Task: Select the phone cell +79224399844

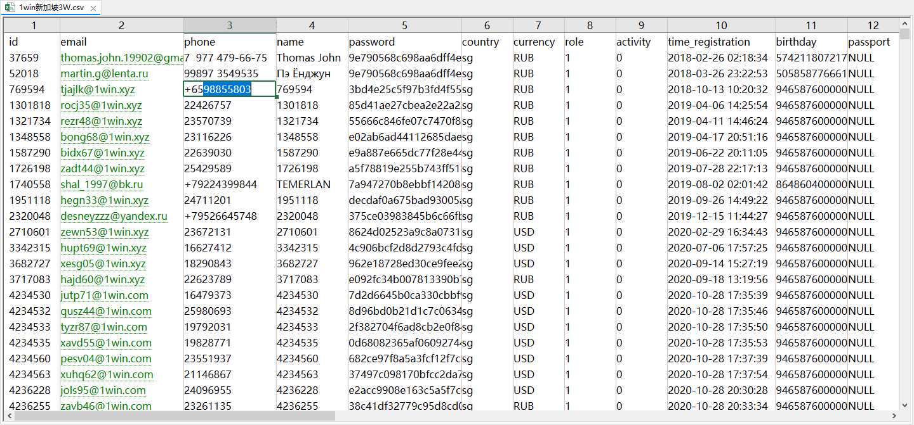Action: point(230,184)
